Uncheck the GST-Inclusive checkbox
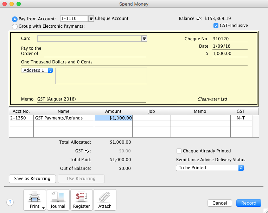The height and width of the screenshot is (213, 268). point(216,26)
